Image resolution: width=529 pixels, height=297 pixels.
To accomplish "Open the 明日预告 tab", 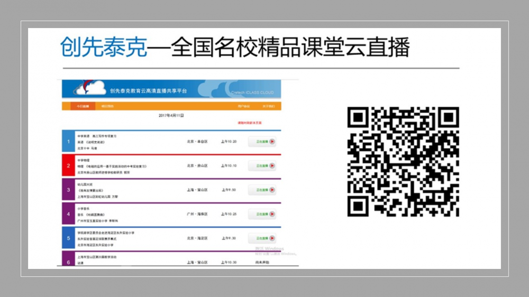I will click(x=107, y=106).
